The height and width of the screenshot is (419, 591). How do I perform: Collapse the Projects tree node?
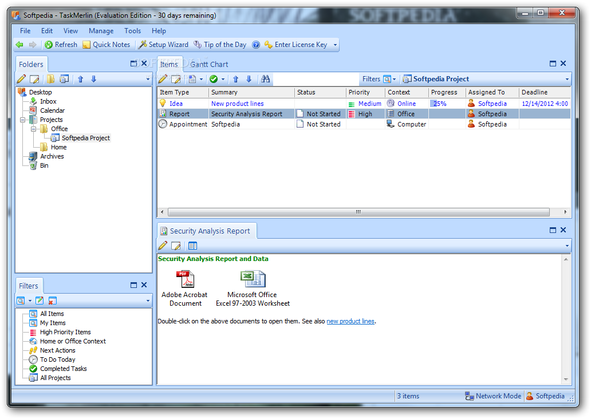(x=23, y=120)
